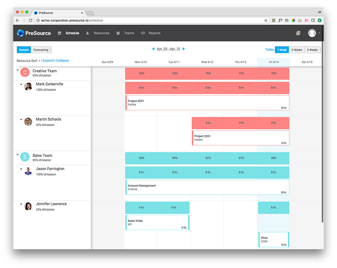The image size is (337, 268).
Task: Open the Resources menu item
Action: (x=101, y=33)
